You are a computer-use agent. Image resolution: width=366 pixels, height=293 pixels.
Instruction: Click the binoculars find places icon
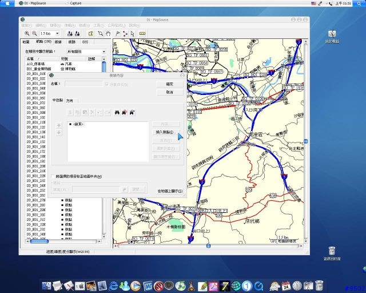117,112
